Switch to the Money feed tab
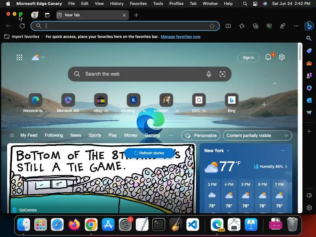316x237 pixels. click(x=131, y=135)
